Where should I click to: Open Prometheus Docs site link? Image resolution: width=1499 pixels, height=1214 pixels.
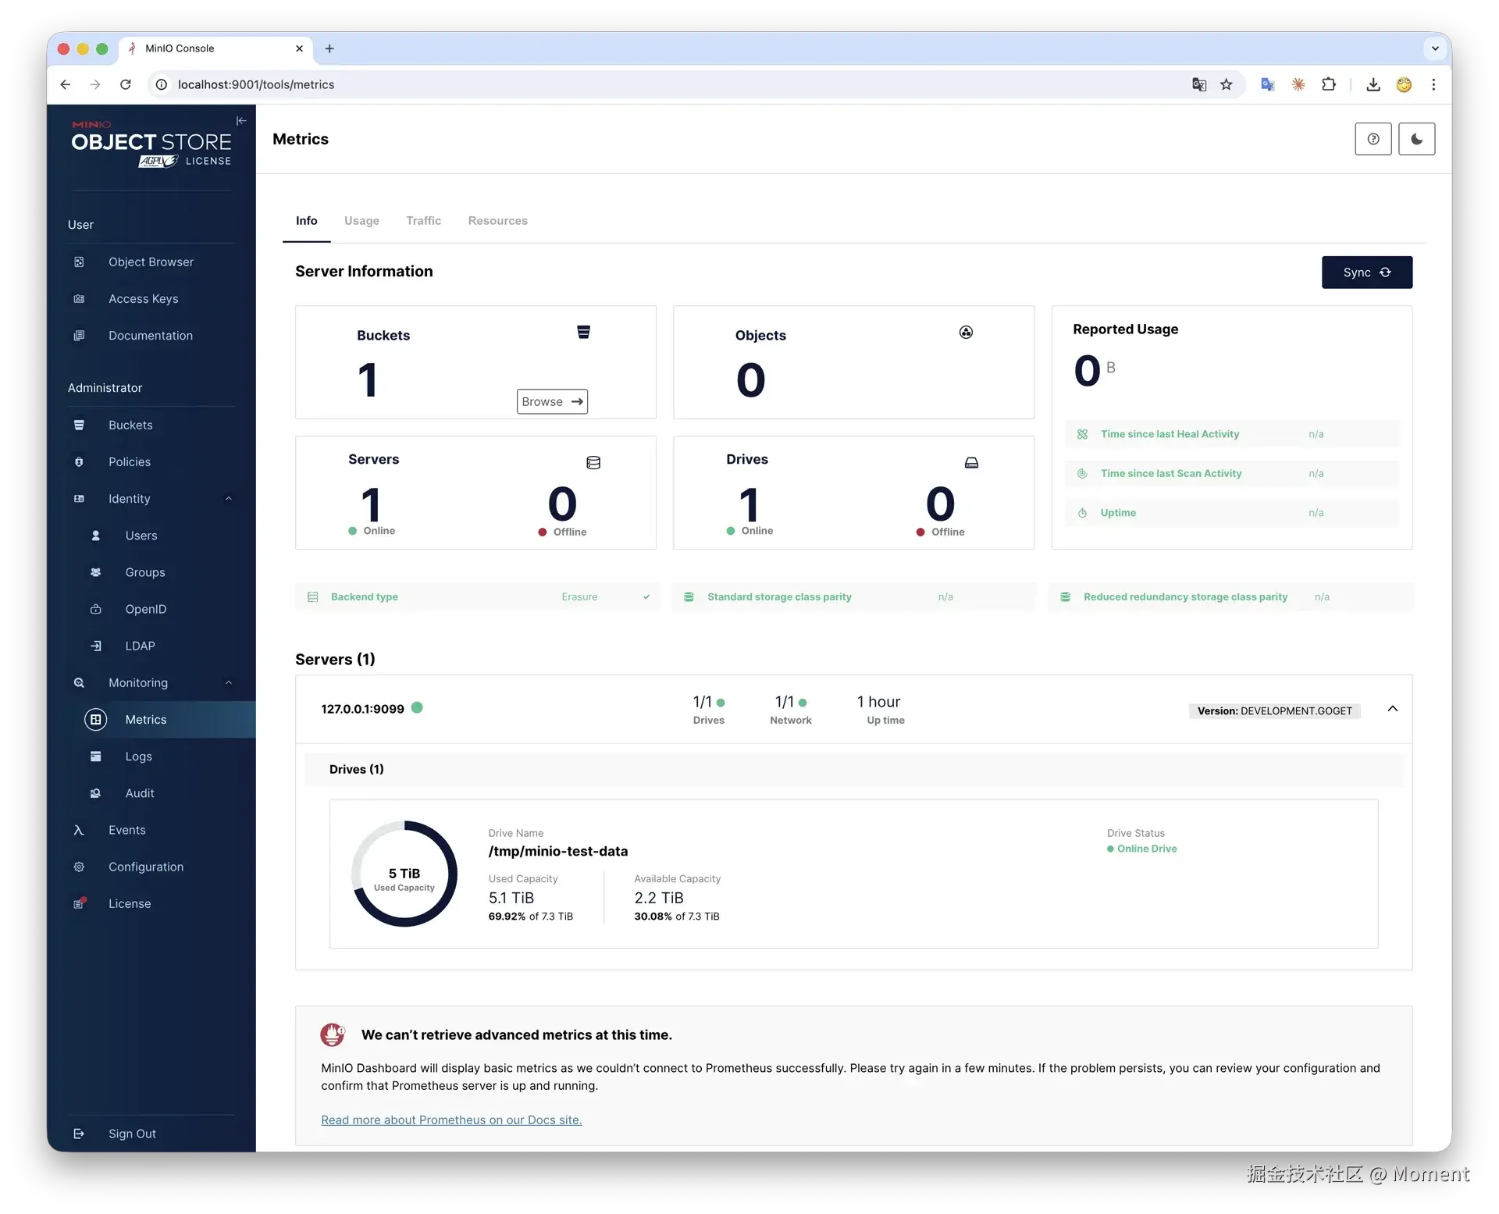451,1120
